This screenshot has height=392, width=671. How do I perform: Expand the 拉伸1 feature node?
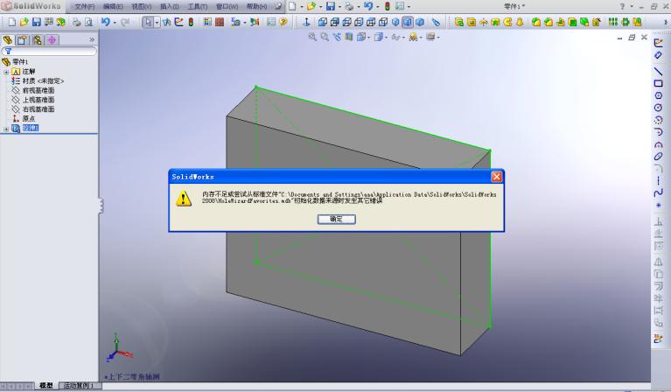[6, 129]
